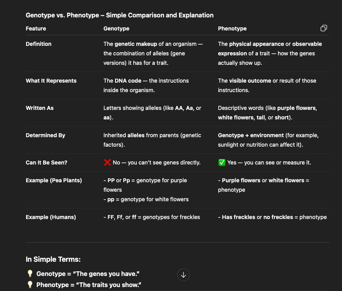Select the 'Example (Humans)' row label
Screen dimensions: 342x291
tap(51, 217)
